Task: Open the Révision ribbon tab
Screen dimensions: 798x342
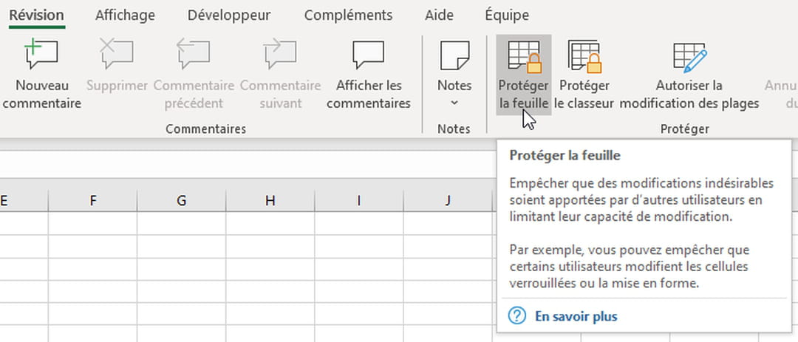Action: click(37, 16)
